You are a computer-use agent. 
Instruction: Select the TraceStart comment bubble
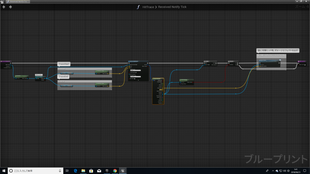pyautogui.click(x=64, y=64)
